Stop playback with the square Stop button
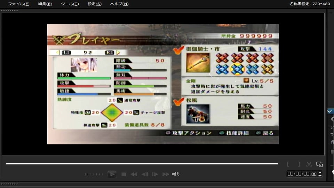Screen dimensions: 334x188 coord(124,174)
